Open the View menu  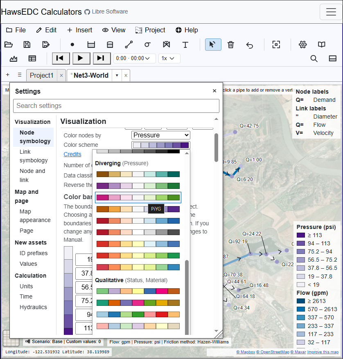114,30
